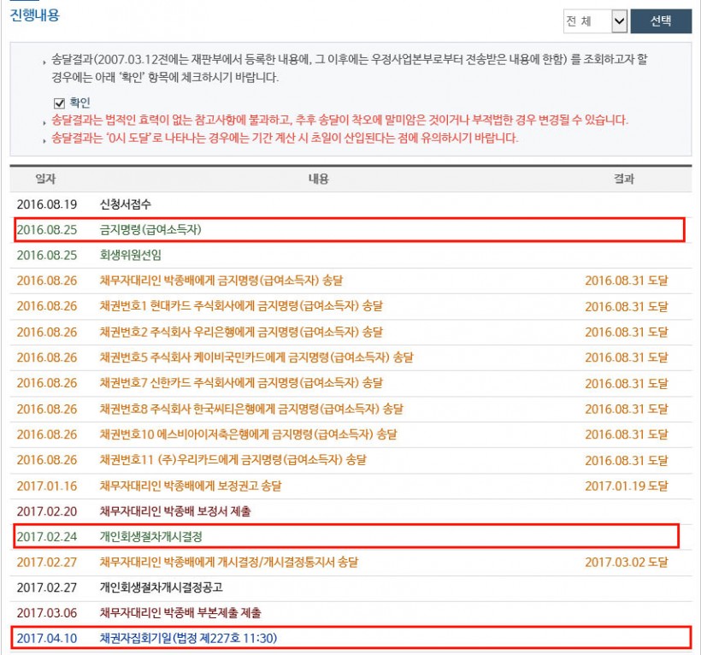
Task: Click the 선택 button
Action: click(x=661, y=21)
